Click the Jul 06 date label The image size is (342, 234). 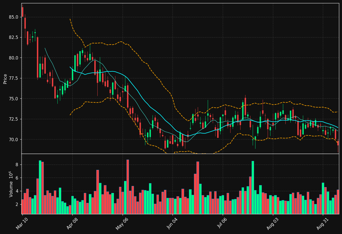click(x=223, y=223)
